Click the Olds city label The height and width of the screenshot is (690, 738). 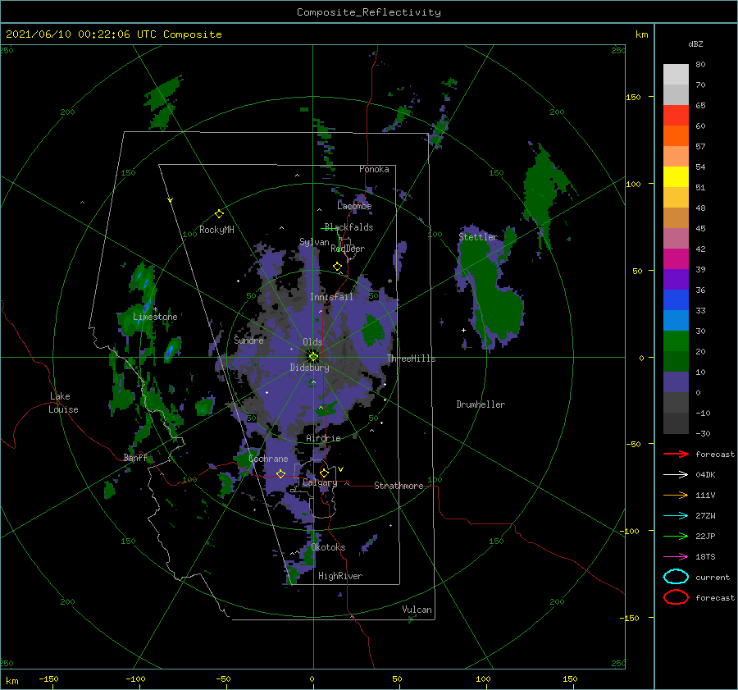pyautogui.click(x=312, y=342)
